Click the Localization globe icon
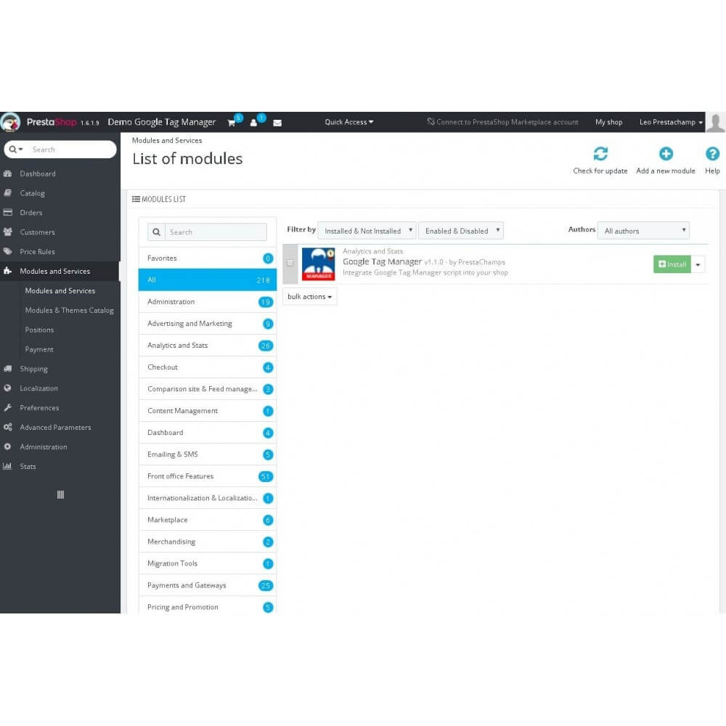Viewport: 726px width, 726px height. pos(7,388)
